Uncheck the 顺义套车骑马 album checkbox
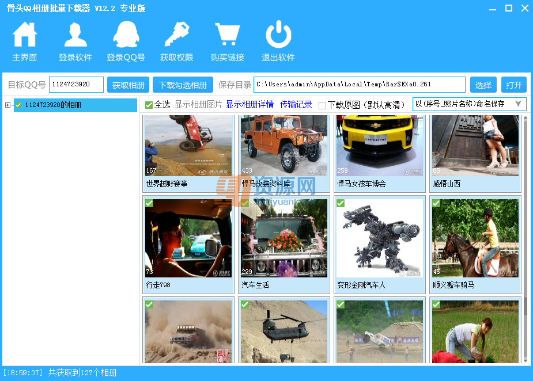This screenshot has height=381, width=533. pyautogui.click(x=436, y=203)
